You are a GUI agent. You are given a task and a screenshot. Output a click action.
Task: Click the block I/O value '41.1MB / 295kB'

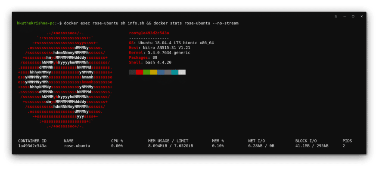click(312, 146)
